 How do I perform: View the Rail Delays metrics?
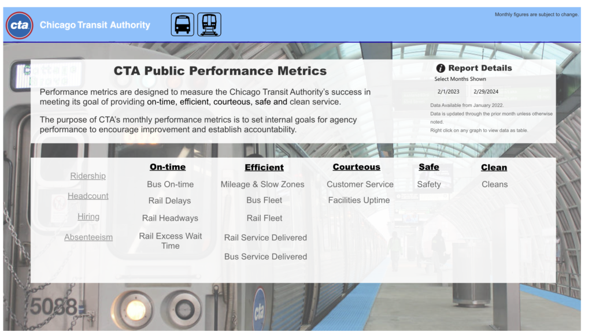169,200
